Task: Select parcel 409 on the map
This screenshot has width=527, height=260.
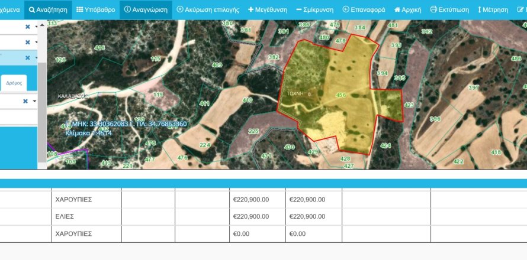Action: coord(217,65)
